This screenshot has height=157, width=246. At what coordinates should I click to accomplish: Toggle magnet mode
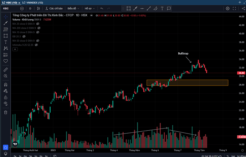(6, 85)
